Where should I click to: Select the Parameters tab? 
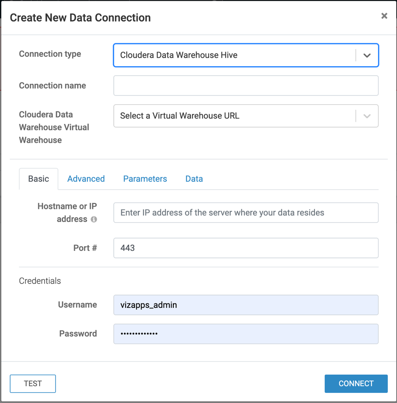pyautogui.click(x=145, y=179)
